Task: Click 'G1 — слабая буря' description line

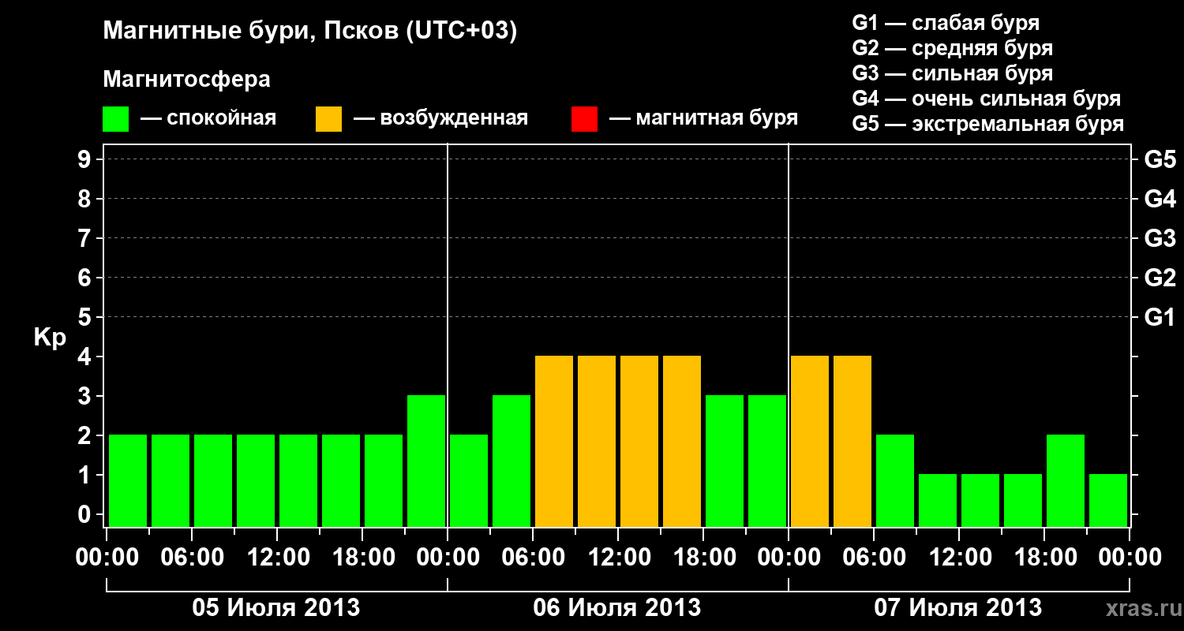Action: (946, 23)
